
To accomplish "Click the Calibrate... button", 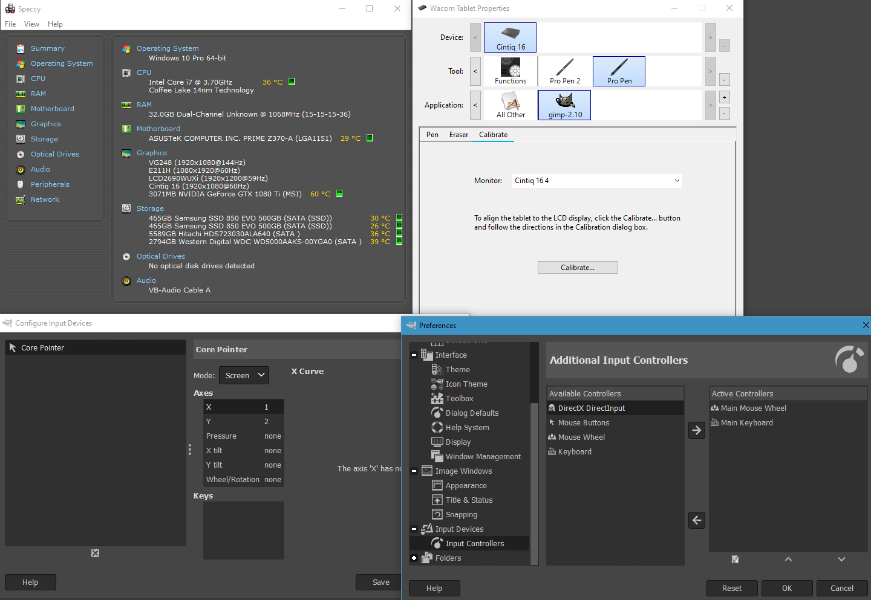I will [x=578, y=268].
